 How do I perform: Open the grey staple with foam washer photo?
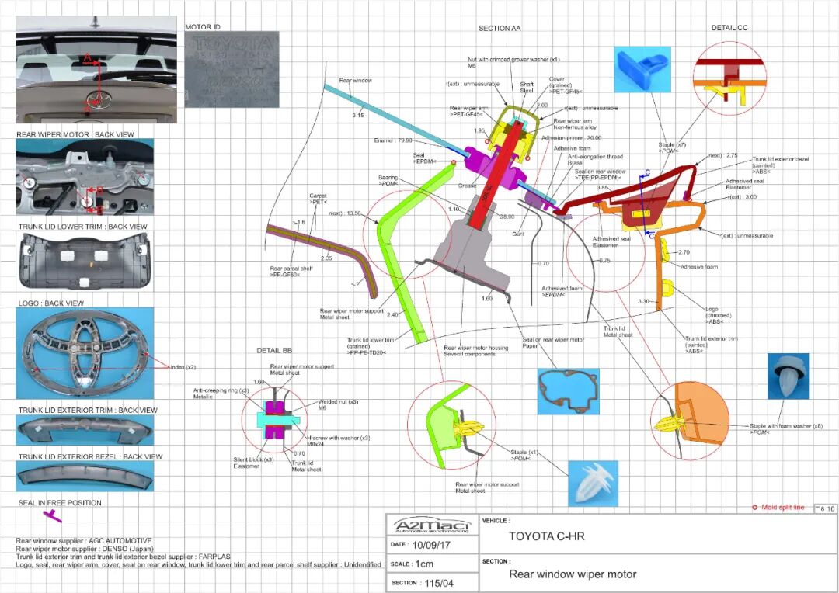tap(789, 376)
